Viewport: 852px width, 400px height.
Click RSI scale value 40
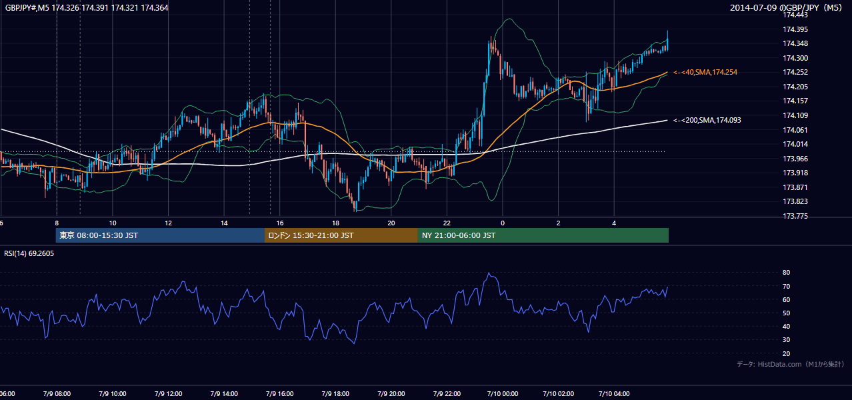[x=786, y=326]
